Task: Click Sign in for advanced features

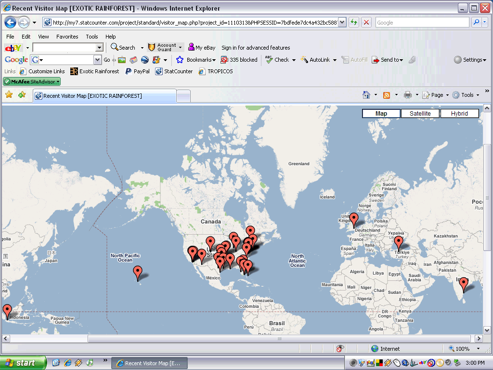Action: tap(256, 48)
